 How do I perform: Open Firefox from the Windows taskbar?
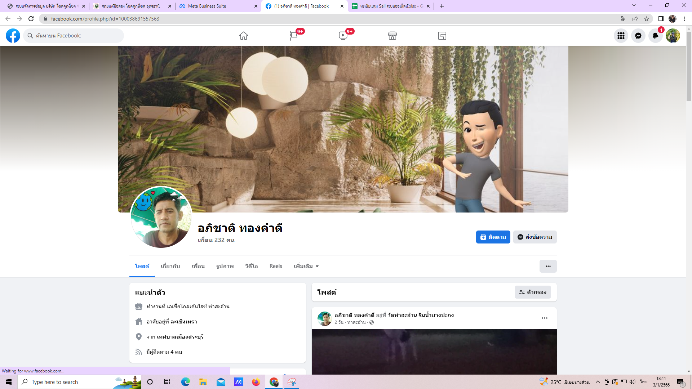click(256, 382)
